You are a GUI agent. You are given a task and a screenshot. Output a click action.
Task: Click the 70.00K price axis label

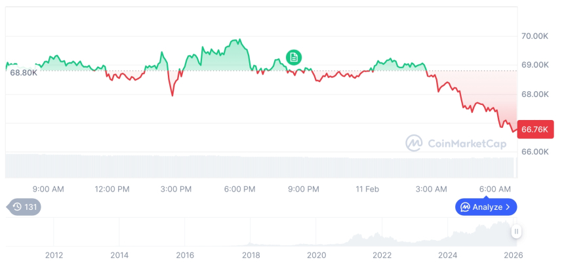click(x=534, y=35)
